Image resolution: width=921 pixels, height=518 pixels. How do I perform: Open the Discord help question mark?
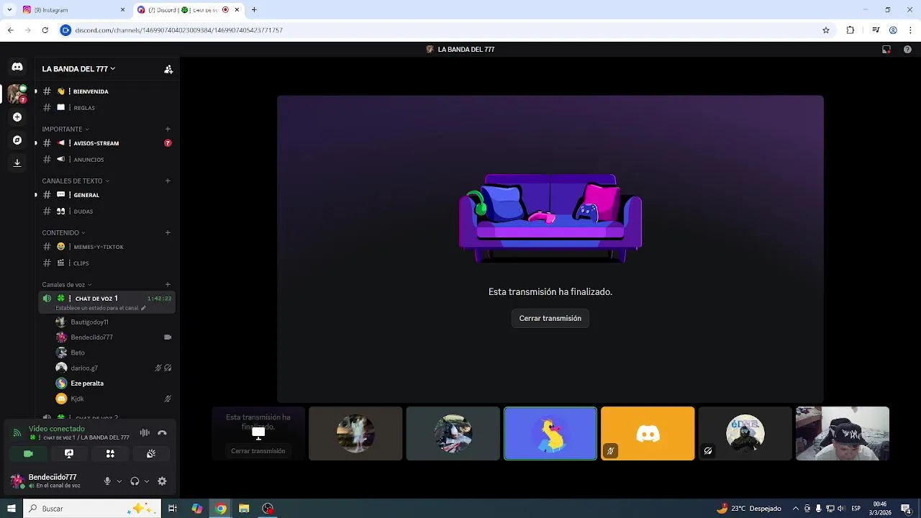(907, 50)
